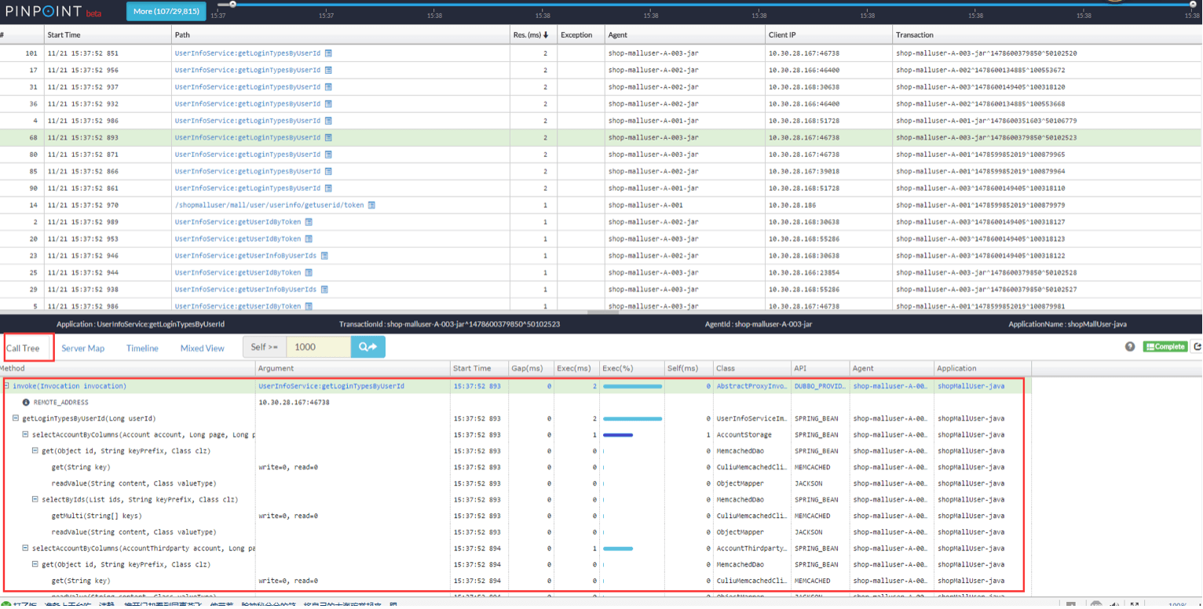Click the help question mark icon
1203x609 pixels.
coord(1130,347)
